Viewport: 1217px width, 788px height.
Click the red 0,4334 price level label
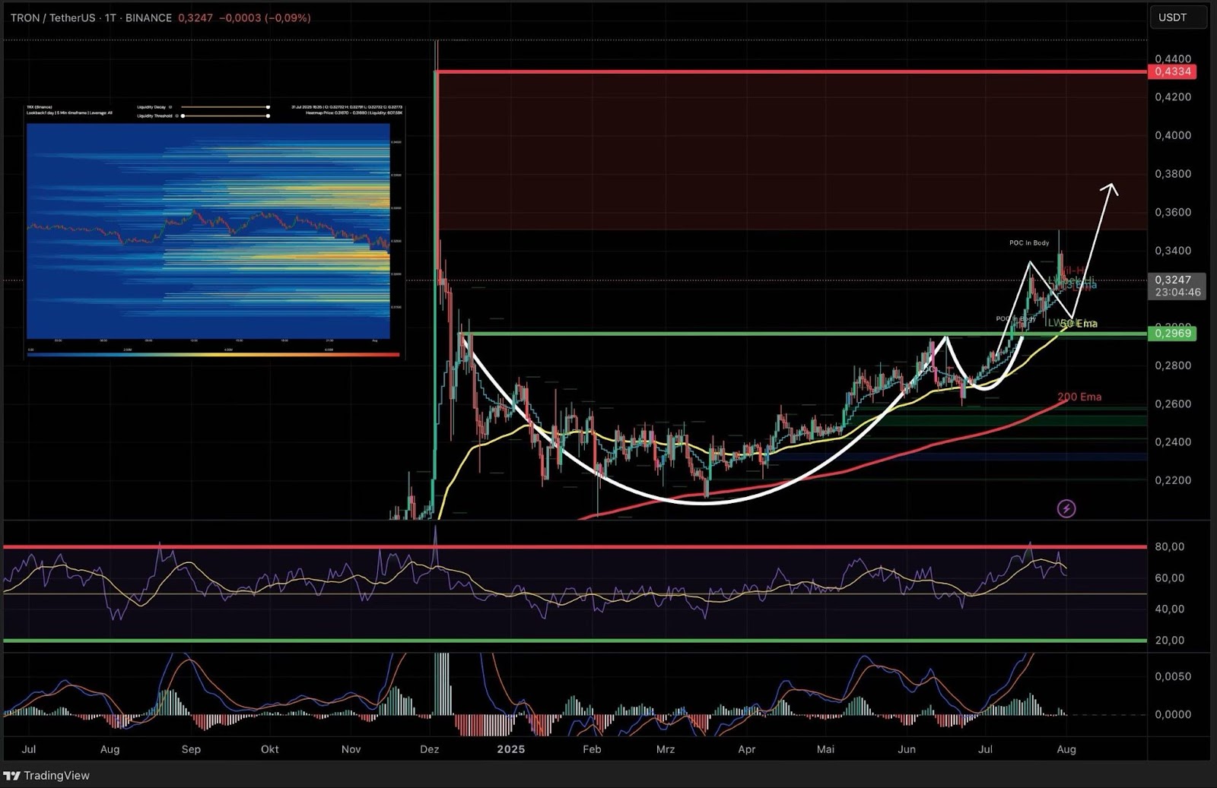(x=1172, y=71)
